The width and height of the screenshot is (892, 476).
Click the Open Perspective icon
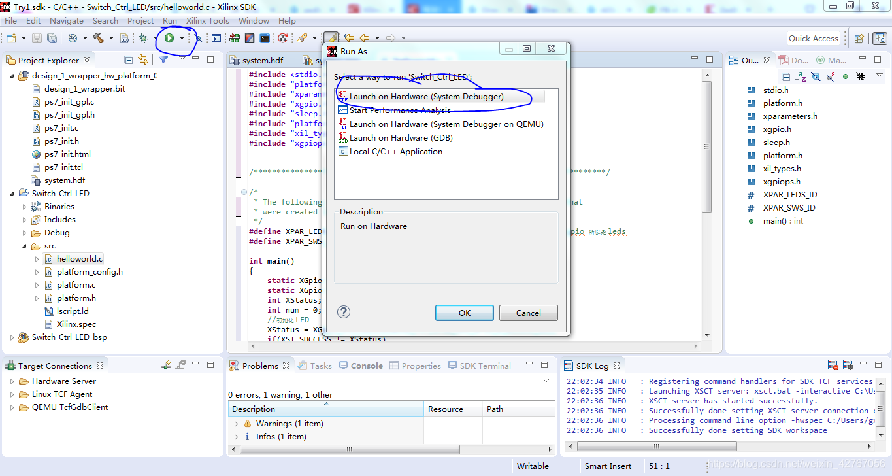click(x=859, y=39)
